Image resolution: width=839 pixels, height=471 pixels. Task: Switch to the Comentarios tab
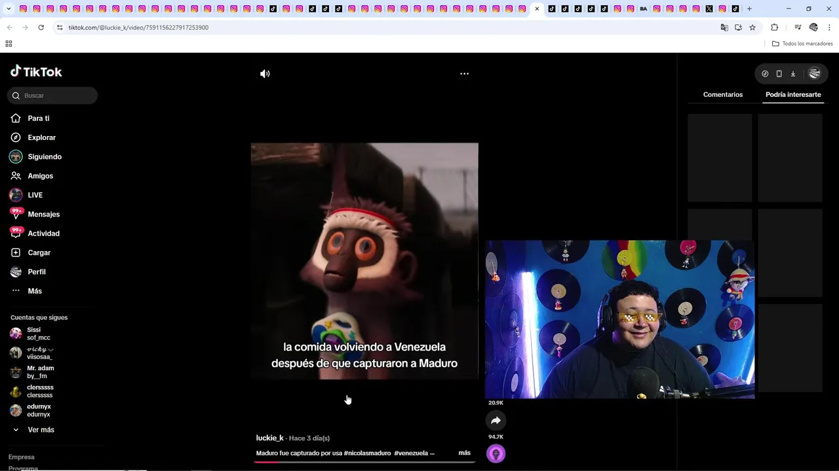click(x=723, y=95)
